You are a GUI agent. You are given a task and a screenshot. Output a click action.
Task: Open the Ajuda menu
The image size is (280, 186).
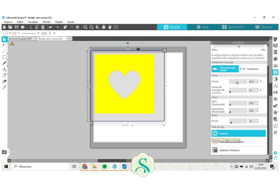pyautogui.click(x=70, y=22)
